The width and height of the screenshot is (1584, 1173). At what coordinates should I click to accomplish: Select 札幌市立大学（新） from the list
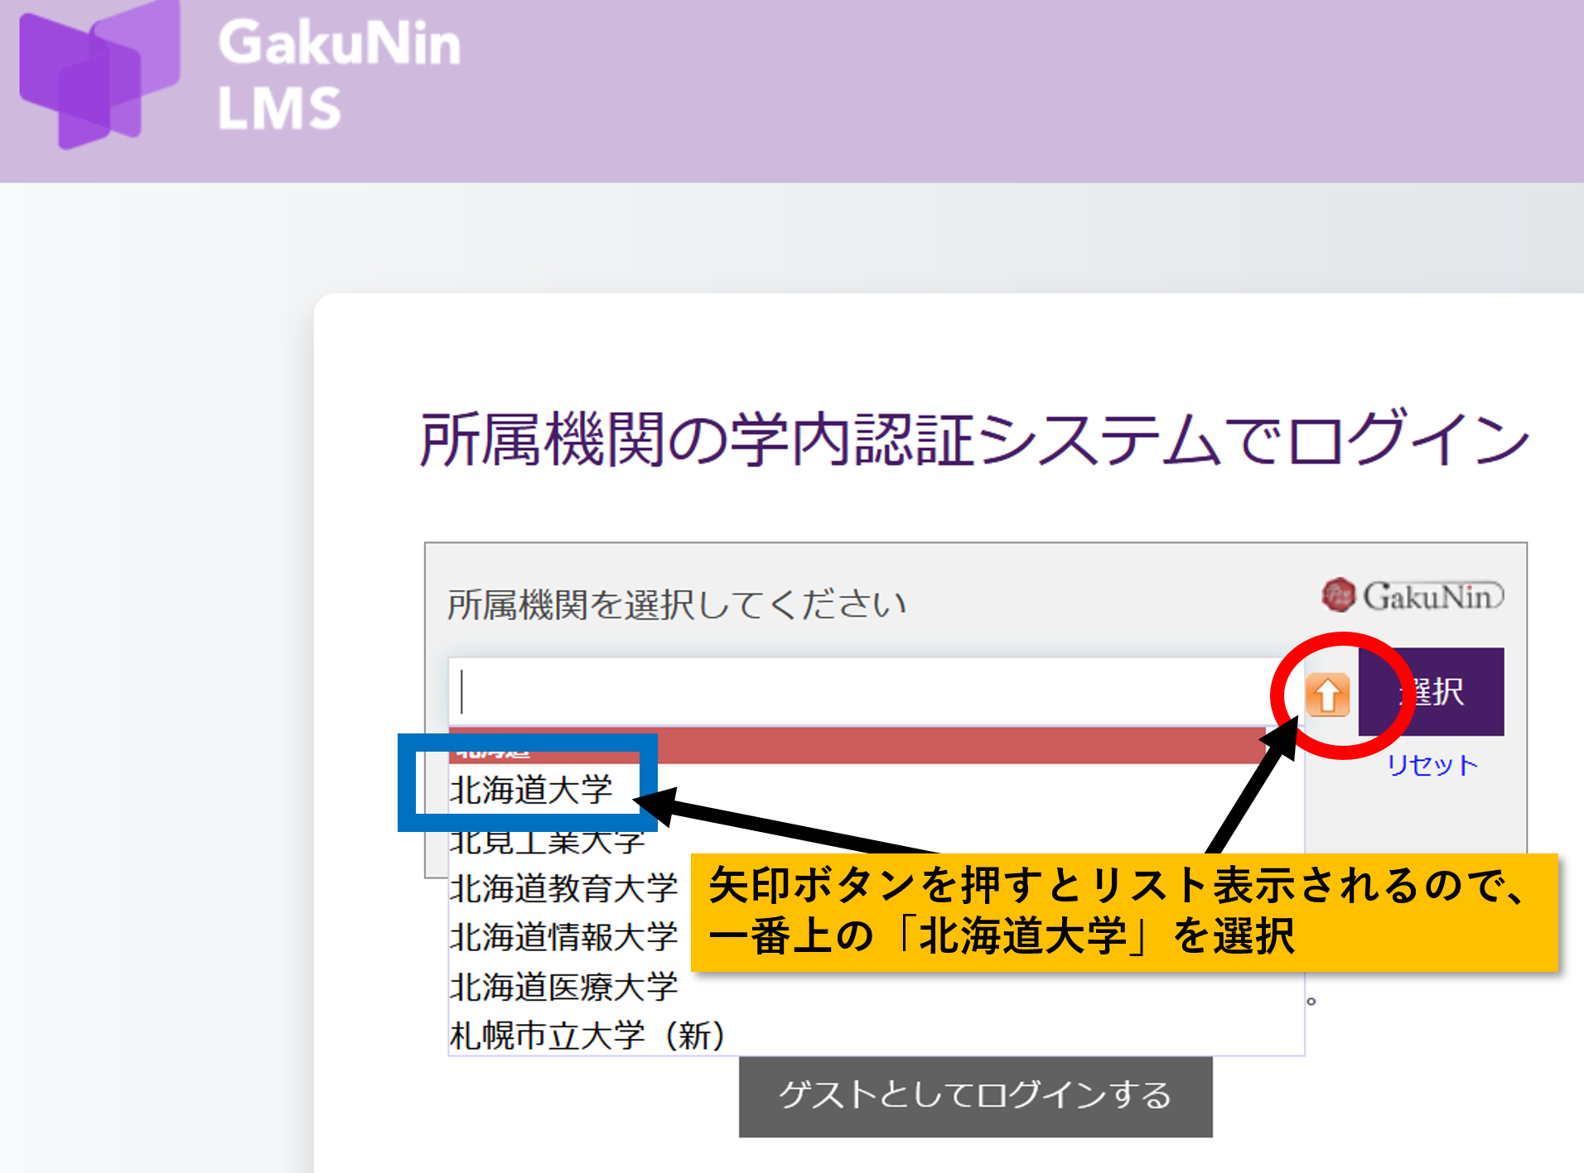point(587,1035)
